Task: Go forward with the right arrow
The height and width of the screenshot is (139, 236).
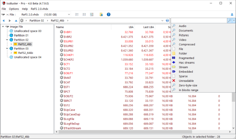Action: point(10,21)
